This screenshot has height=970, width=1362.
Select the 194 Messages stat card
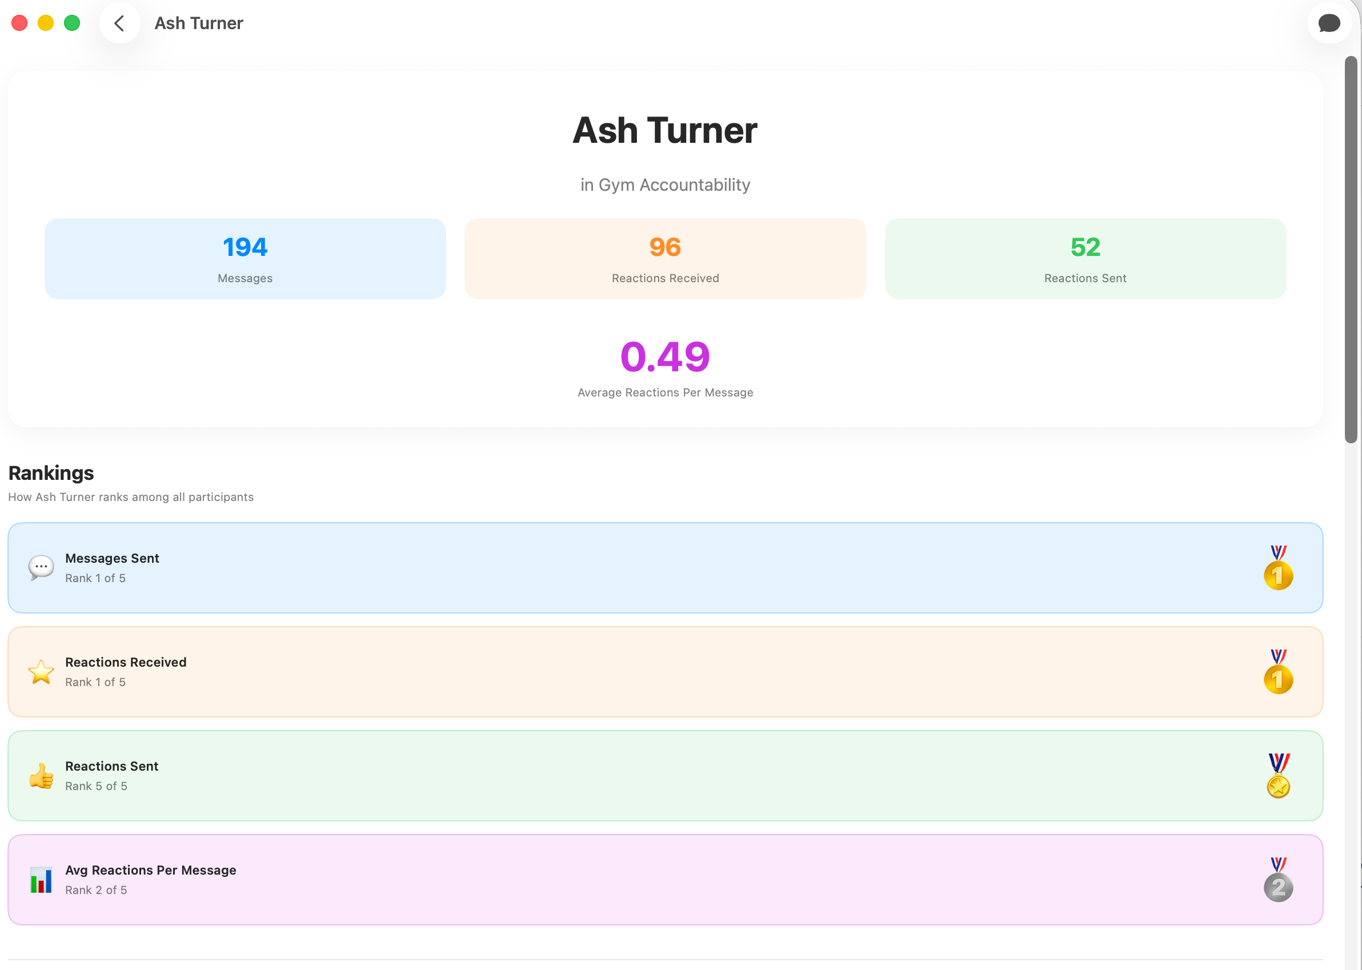(x=245, y=259)
